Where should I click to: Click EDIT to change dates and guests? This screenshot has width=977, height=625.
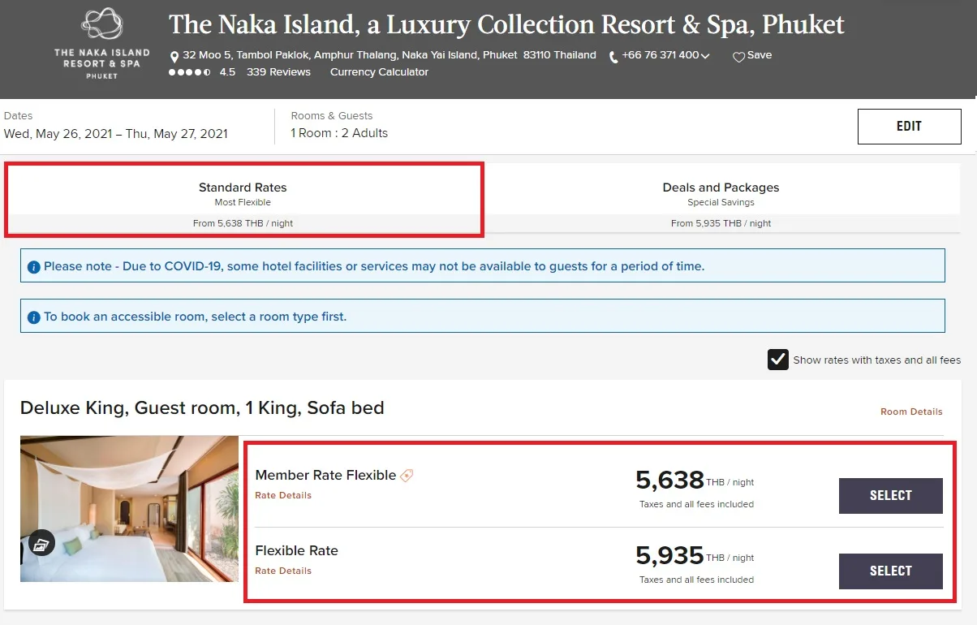click(910, 127)
